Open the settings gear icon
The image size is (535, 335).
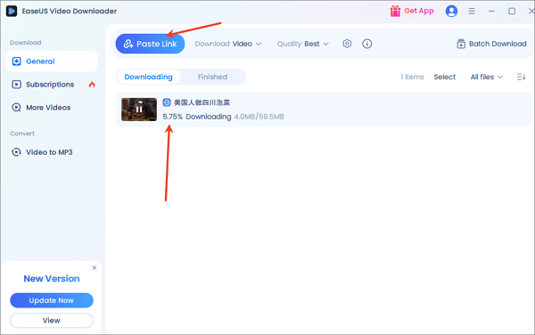(x=347, y=44)
